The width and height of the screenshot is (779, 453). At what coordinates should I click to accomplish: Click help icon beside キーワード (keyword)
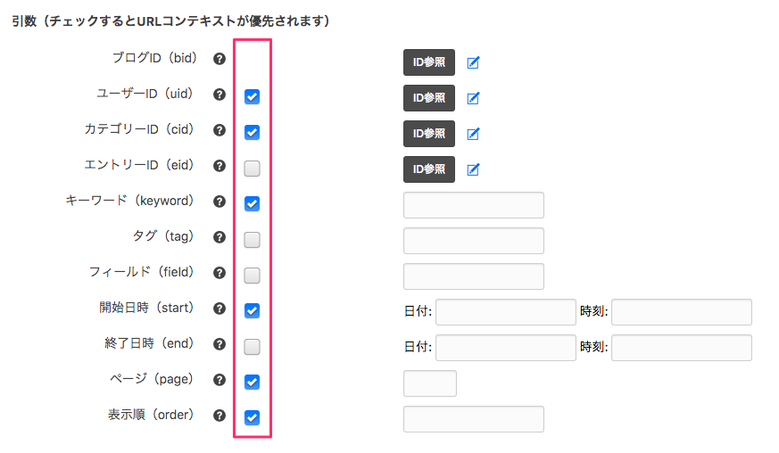point(220,202)
